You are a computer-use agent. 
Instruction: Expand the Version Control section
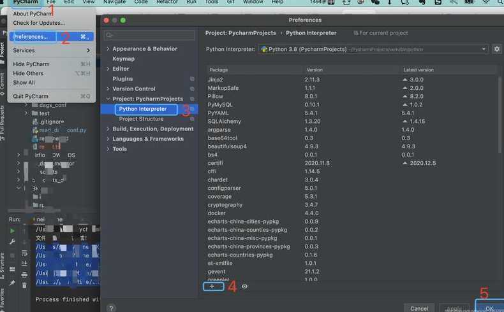tap(108, 89)
